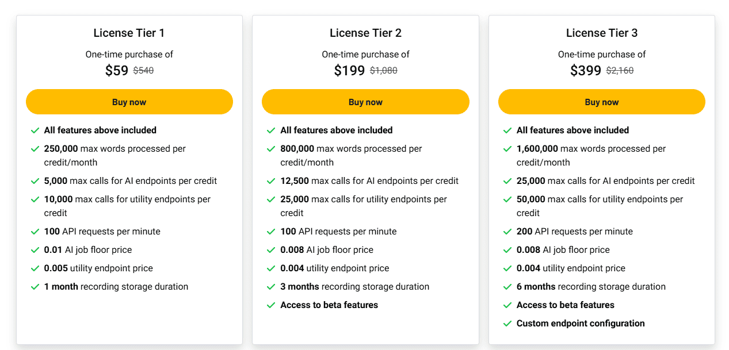Click checkmark beside Tier 2 3 months storage
This screenshot has height=350, width=729.
[x=271, y=287]
